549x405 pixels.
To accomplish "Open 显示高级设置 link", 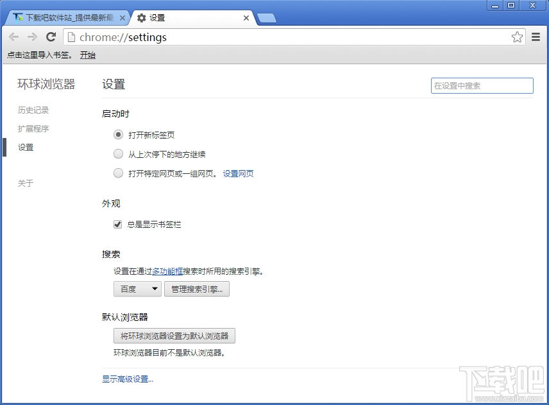I will 127,379.
